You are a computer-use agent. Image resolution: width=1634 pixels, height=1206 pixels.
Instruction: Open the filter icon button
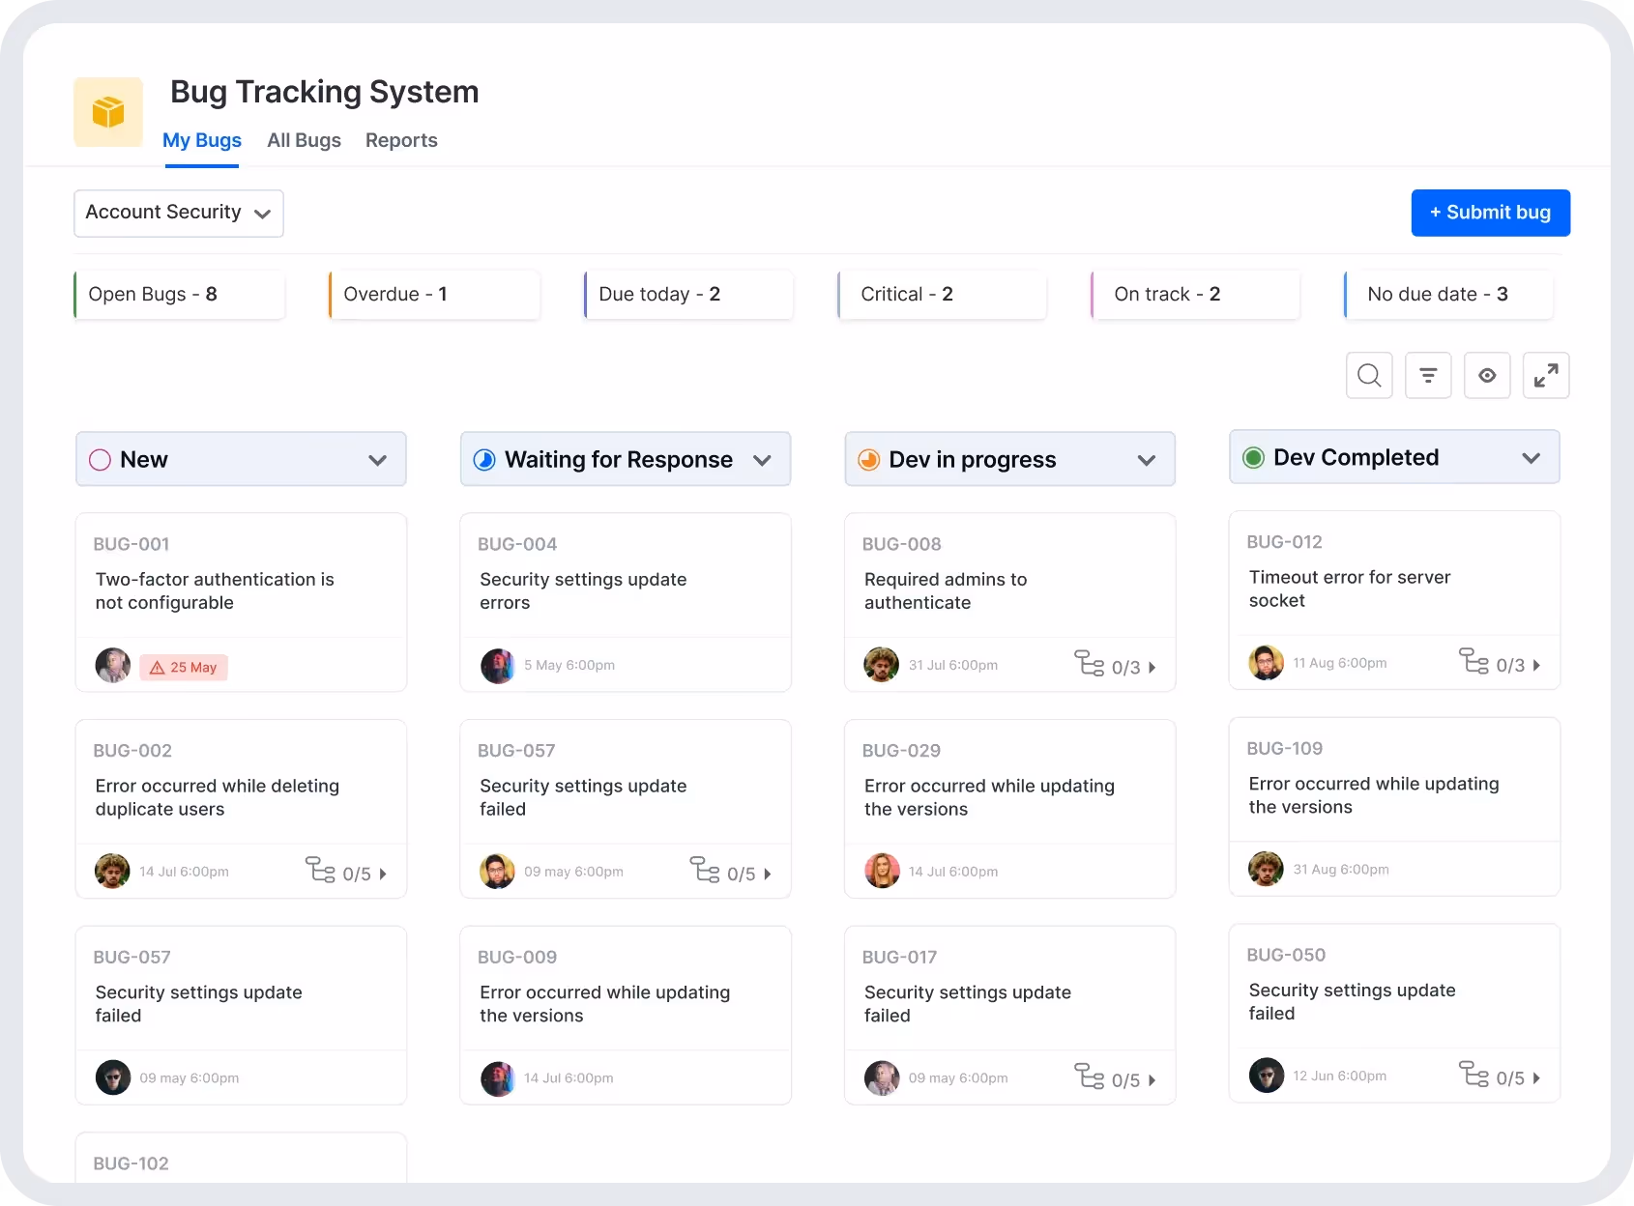click(x=1428, y=375)
